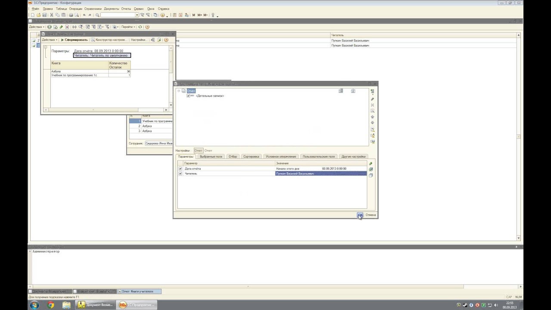551x310 pixels.
Task: Click the 'Конструктор настроек...' button
Action: coord(109,40)
